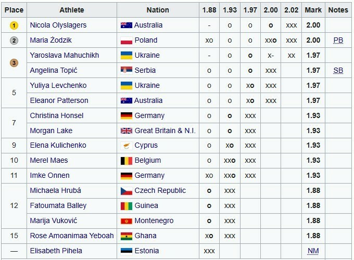Click the Montenegro flag icon
This screenshot has width=354, height=260.
[x=126, y=221]
